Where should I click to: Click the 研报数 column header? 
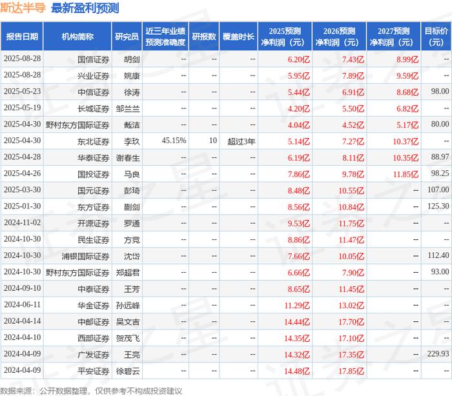tap(204, 37)
